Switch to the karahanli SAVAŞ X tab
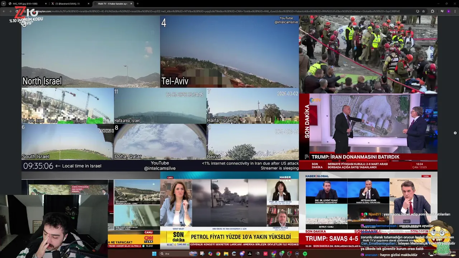The height and width of the screenshot is (258, 459). (70, 4)
